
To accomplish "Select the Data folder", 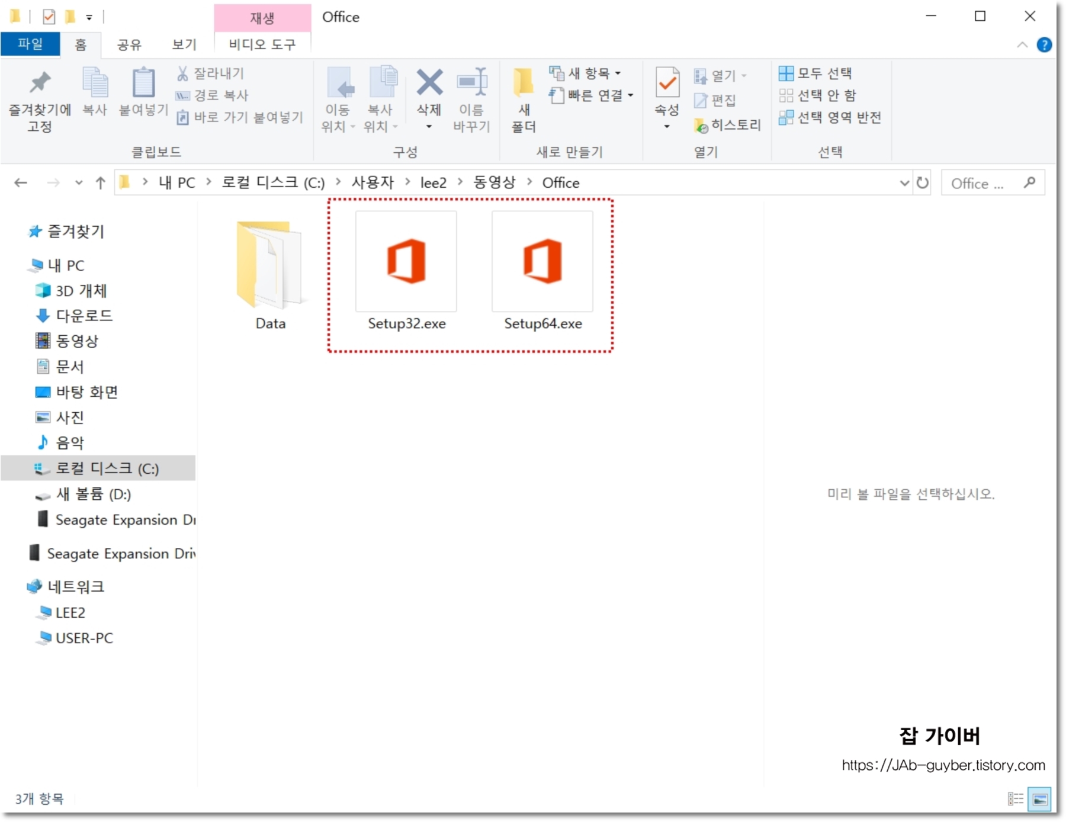I will [270, 275].
